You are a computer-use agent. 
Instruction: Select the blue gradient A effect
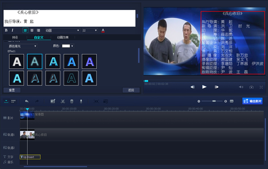pos(71,61)
